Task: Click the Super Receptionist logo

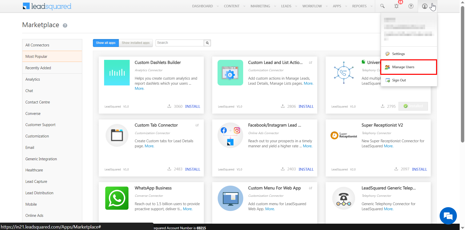Action: coord(344,135)
